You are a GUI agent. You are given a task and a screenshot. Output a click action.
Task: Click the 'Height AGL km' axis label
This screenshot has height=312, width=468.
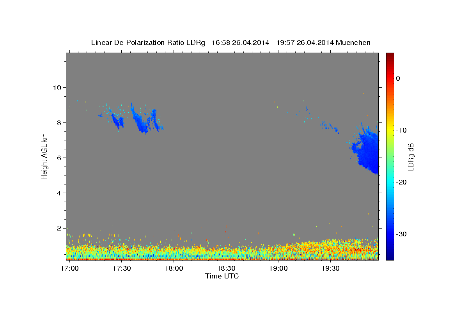pyautogui.click(x=44, y=156)
